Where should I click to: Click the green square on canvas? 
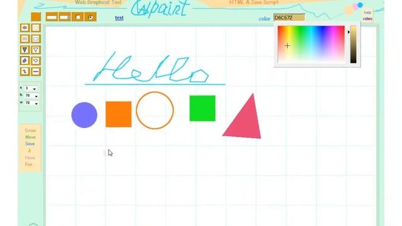202,109
